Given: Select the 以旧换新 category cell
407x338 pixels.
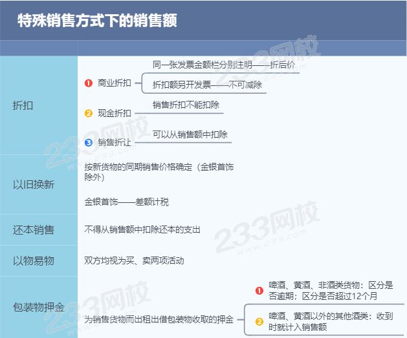Looking at the screenshot, I should point(34,184).
